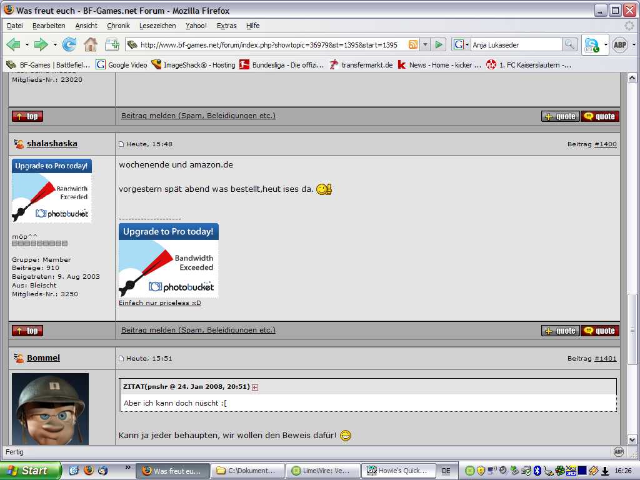Open the Lesezeichen menu
Screen dimensions: 640x480
click(x=157, y=26)
